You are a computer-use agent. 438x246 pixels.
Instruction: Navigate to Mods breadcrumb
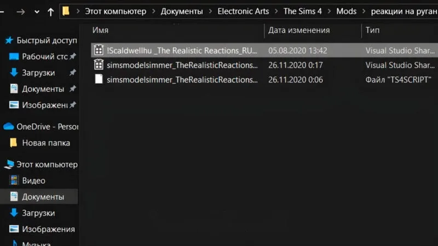(346, 11)
